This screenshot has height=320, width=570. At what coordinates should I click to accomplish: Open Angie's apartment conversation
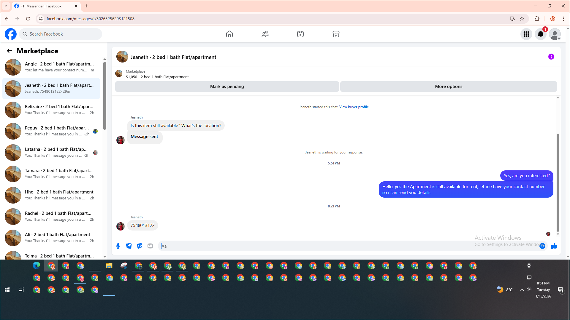[52, 67]
